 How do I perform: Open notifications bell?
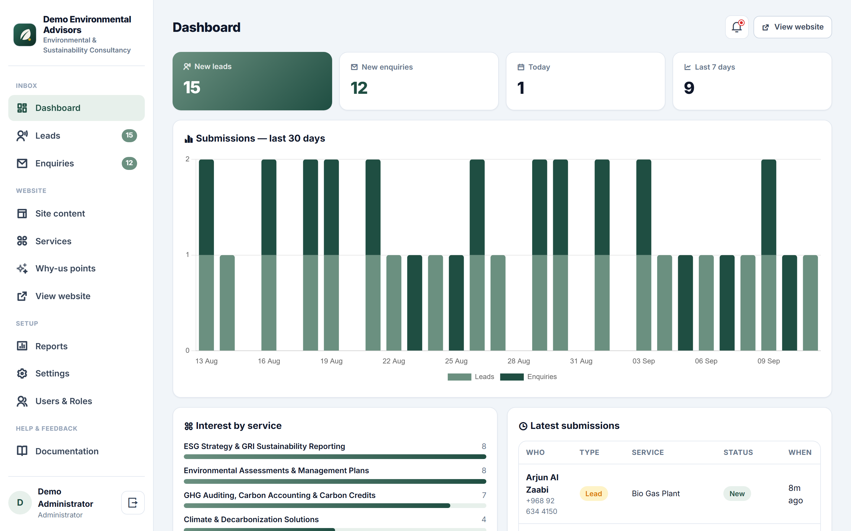coord(736,27)
